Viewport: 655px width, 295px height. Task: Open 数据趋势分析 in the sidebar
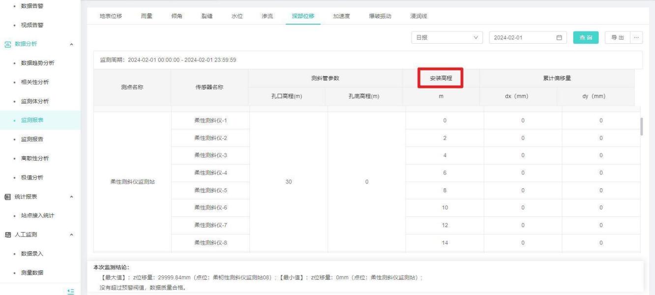tap(37, 63)
